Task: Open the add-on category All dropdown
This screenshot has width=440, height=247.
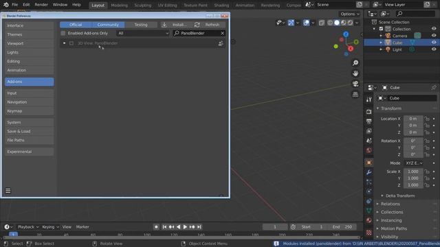Action: click(143, 33)
